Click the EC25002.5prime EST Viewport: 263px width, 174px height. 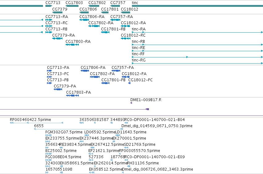pyautogui.click(x=61, y=151)
